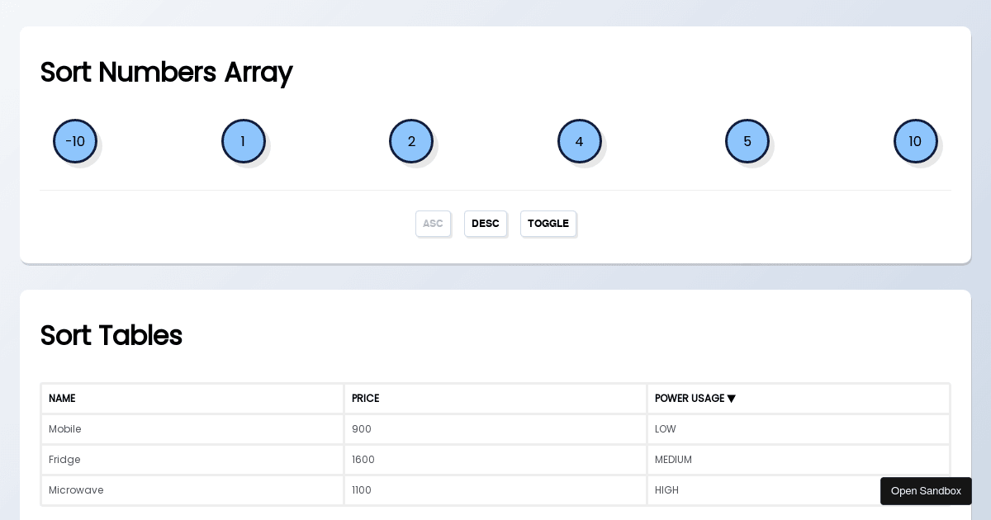Open Sandbox using the black button
The image size is (991, 520).
926,491
